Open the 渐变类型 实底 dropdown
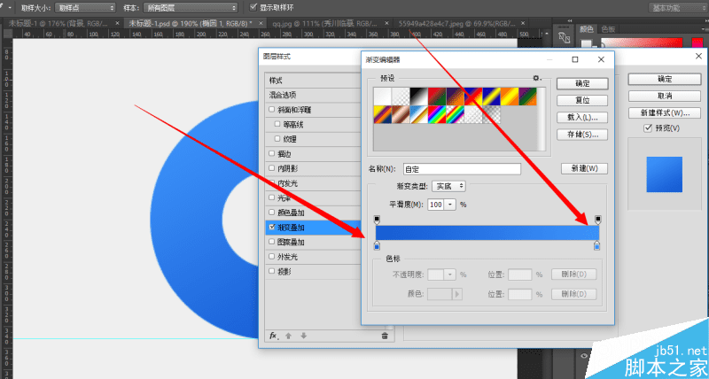This screenshot has width=709, height=379. (x=448, y=186)
